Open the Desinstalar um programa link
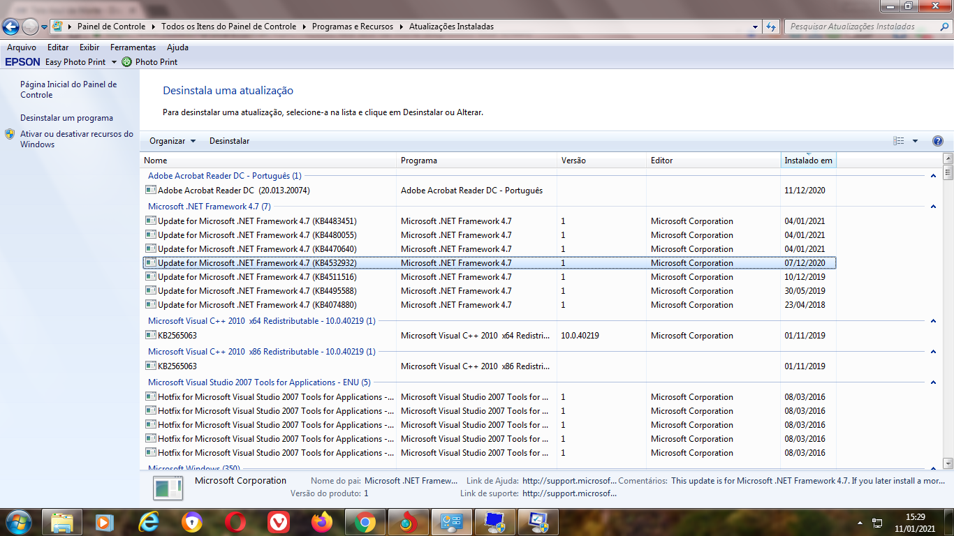The image size is (954, 536). pos(66,118)
